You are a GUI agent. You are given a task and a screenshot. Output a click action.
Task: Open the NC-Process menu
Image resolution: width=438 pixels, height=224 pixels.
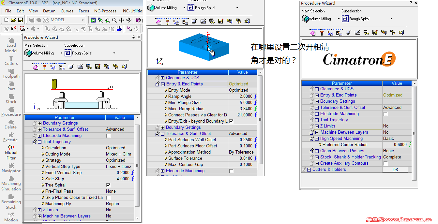[x=105, y=11]
